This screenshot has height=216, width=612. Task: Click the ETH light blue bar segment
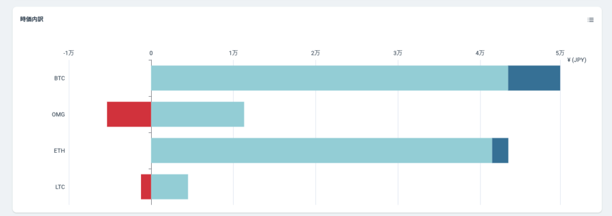click(x=322, y=150)
